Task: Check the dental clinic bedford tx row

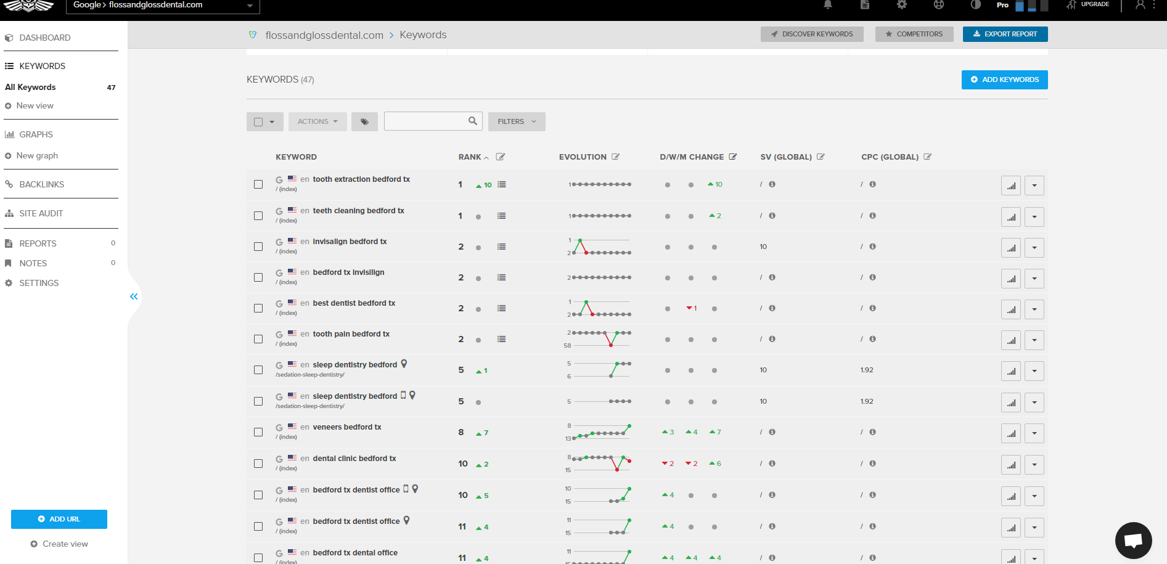Action: (x=258, y=464)
